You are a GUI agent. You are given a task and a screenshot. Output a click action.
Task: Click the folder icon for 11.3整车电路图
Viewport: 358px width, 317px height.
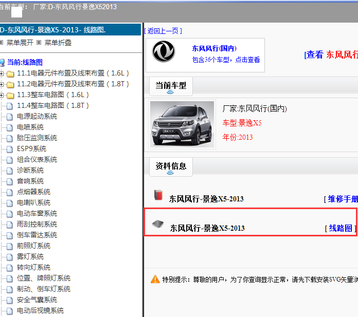tap(10, 96)
